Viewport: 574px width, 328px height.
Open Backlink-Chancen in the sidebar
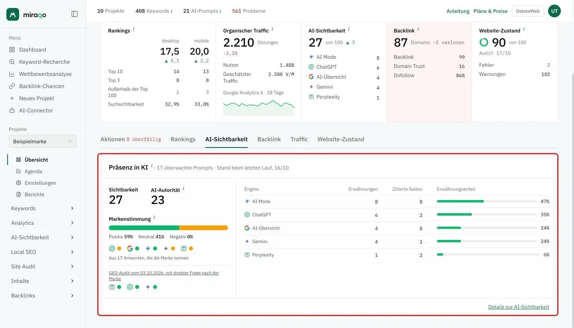tap(36, 86)
